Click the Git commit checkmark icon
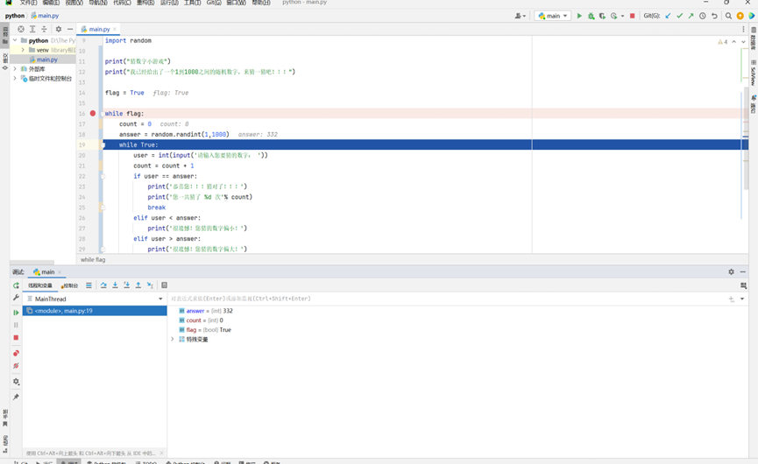 (x=679, y=16)
